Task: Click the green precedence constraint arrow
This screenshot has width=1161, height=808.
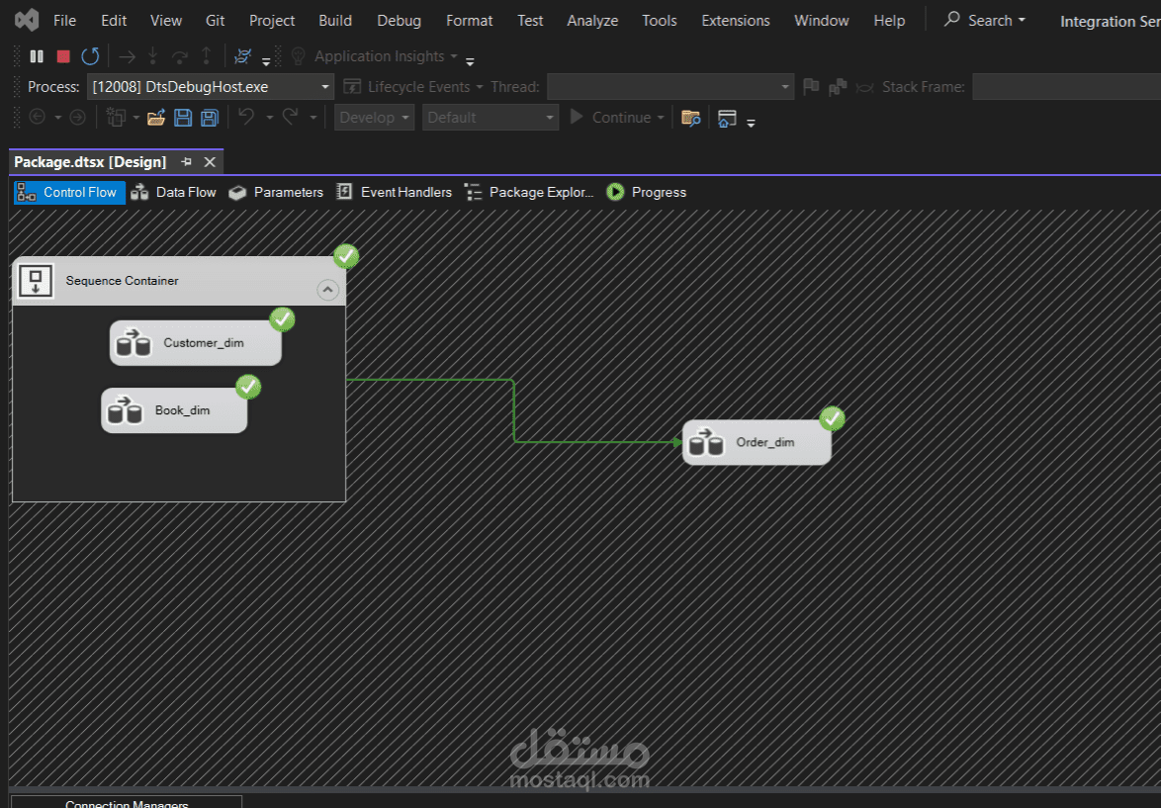Action: pos(514,411)
